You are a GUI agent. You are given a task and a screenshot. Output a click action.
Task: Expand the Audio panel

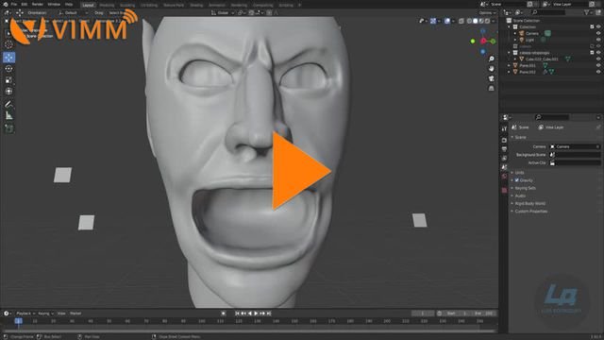520,195
